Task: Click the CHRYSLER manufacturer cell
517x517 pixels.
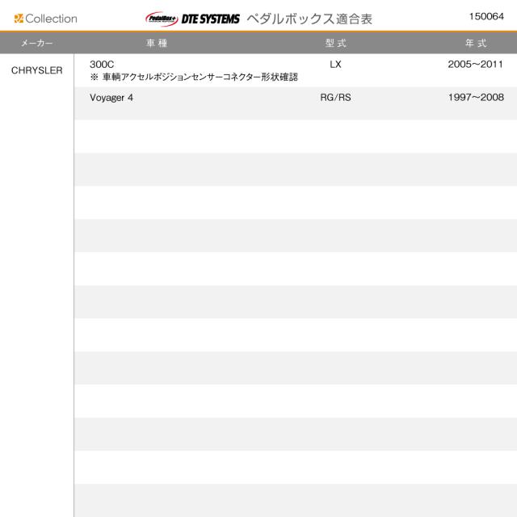Action: pos(36,70)
